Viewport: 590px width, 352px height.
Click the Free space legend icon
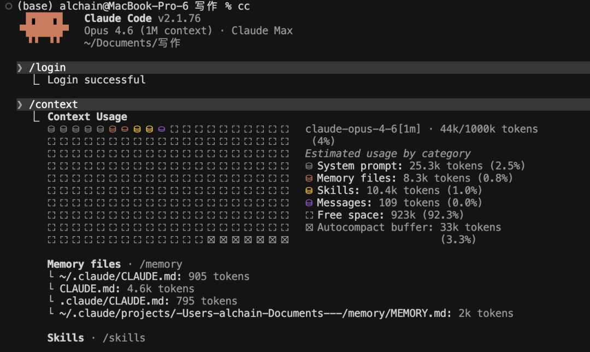309,215
